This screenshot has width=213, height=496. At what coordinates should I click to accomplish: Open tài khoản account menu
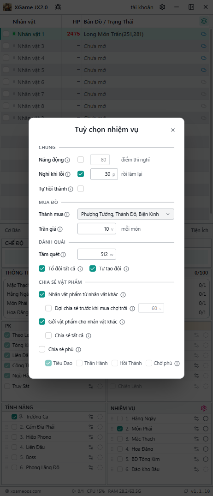[x=142, y=7]
